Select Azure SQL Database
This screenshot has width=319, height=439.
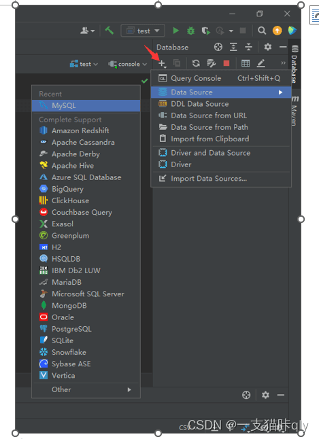click(x=86, y=177)
